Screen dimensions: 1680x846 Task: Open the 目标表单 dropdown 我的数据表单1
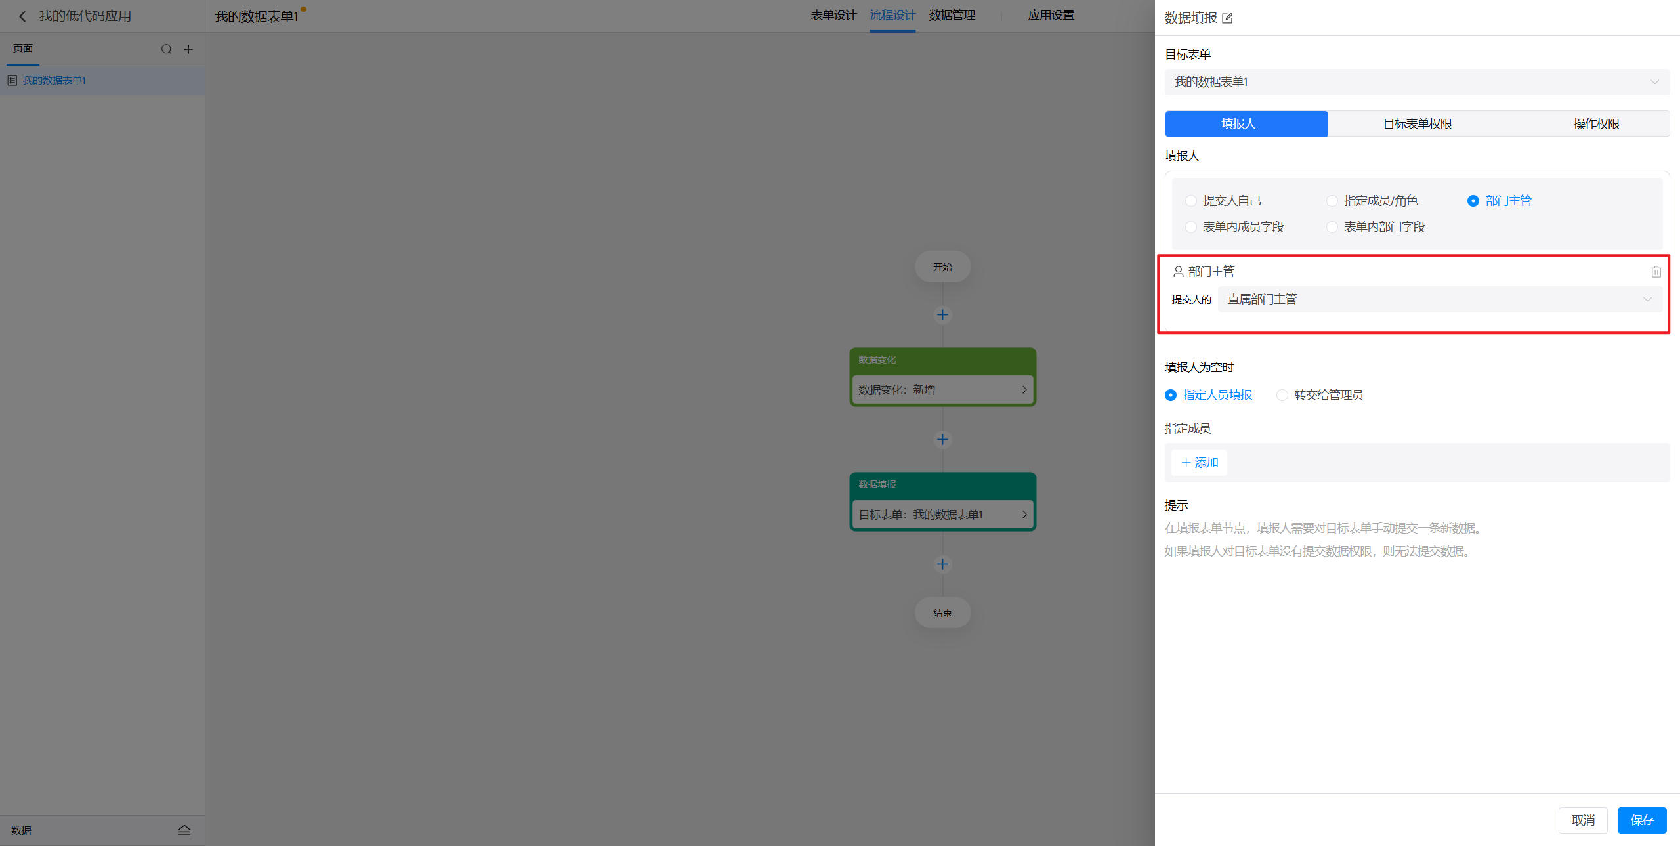pos(1416,82)
